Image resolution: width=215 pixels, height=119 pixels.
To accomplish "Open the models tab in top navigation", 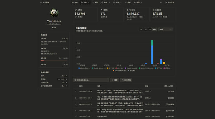I will [95, 2].
